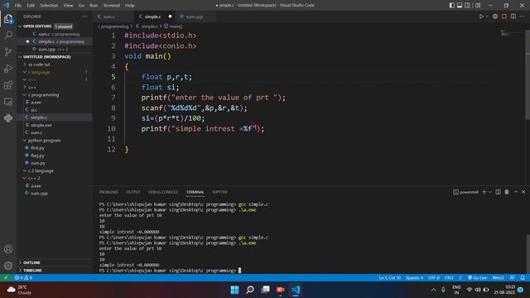Viewport: 530px width, 298px height.
Task: Change end of line sequence CRLF
Action: (x=449, y=278)
